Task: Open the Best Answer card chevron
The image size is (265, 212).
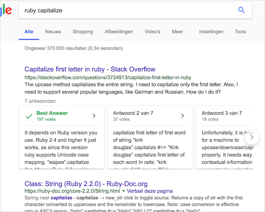Action: [94, 116]
